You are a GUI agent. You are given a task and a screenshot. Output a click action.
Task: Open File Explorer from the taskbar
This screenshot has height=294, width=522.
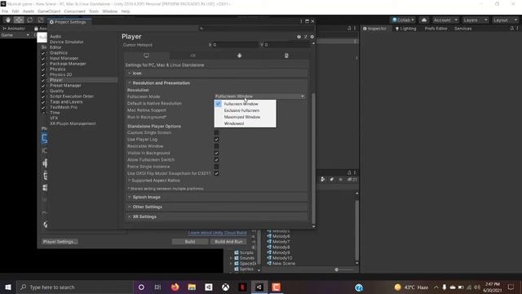pos(192,287)
